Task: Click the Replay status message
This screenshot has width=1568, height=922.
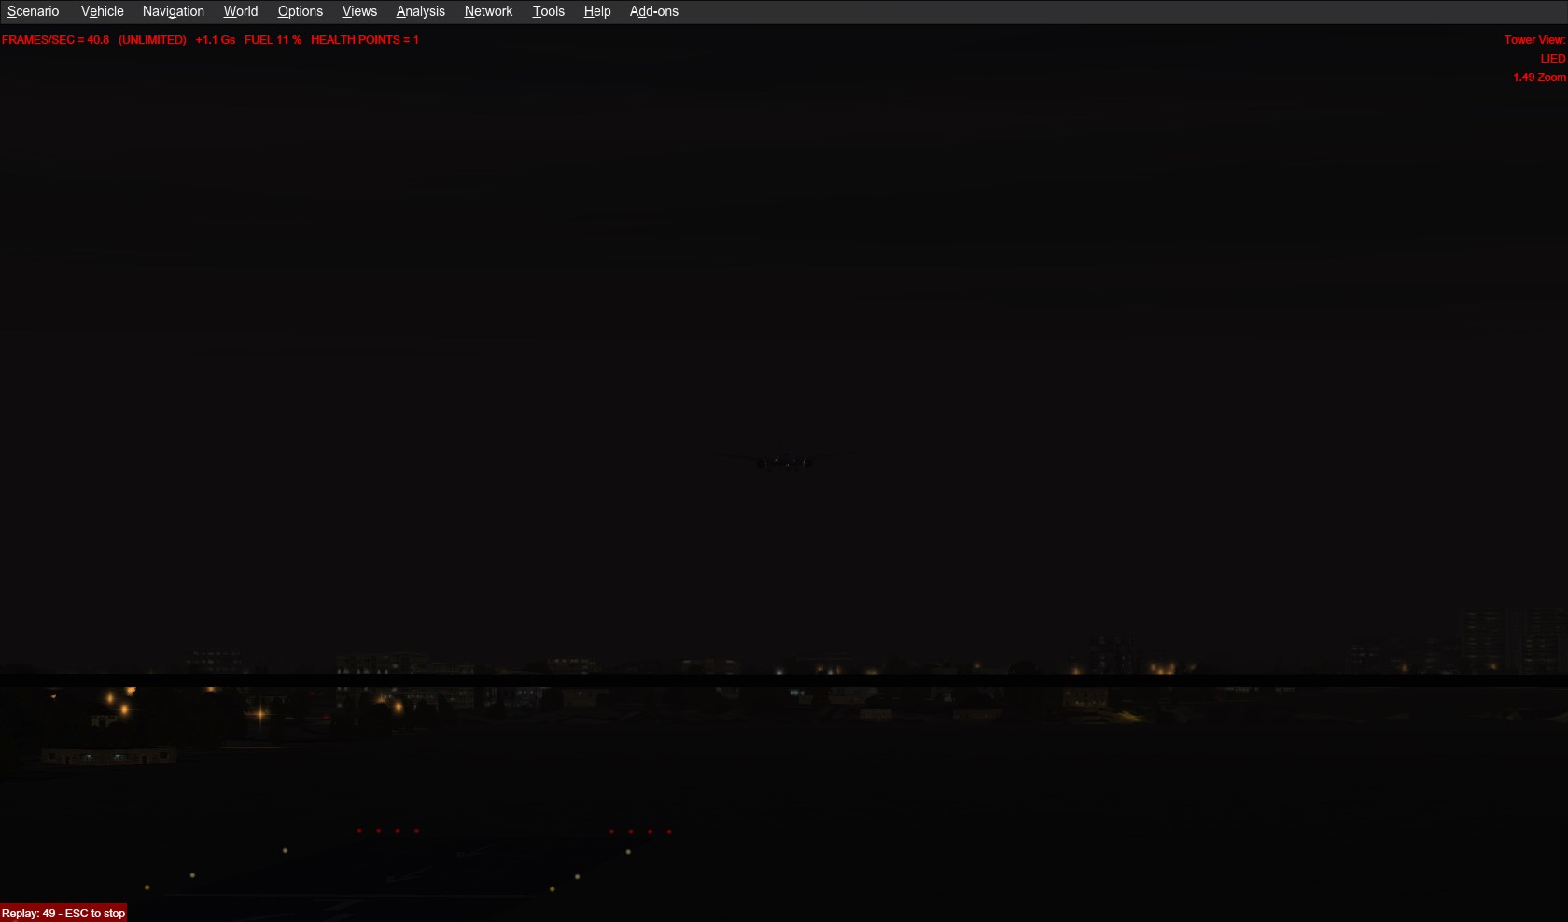Action: (x=63, y=913)
